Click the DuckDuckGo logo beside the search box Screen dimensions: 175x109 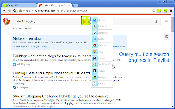[x=6, y=21]
